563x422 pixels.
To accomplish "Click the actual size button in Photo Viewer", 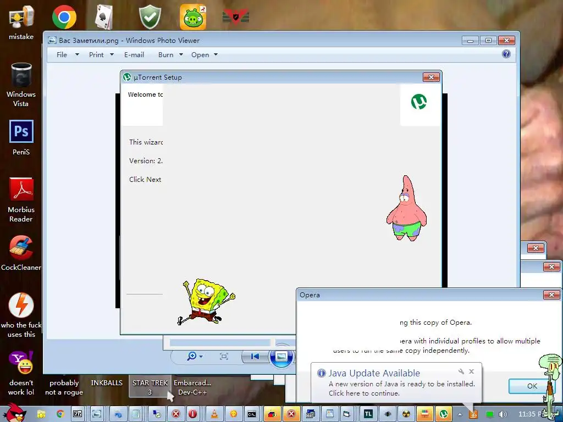I will pos(224,356).
